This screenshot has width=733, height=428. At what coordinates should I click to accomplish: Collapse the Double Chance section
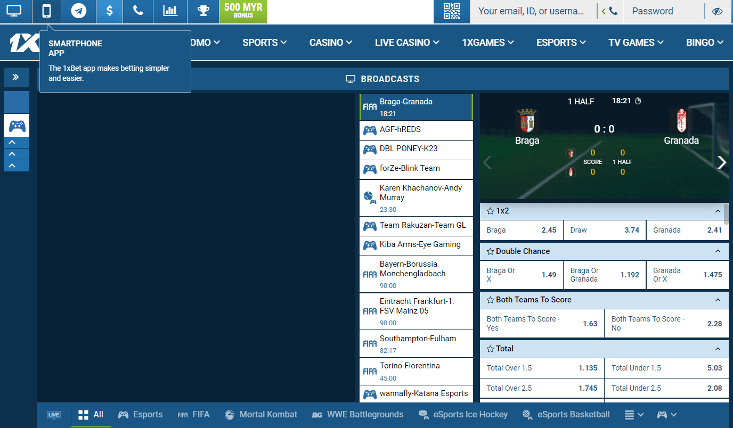pyautogui.click(x=718, y=251)
